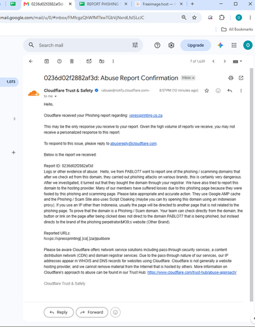Open Gmail support help icon
The image size is (255, 327).
pyautogui.click(x=157, y=45)
